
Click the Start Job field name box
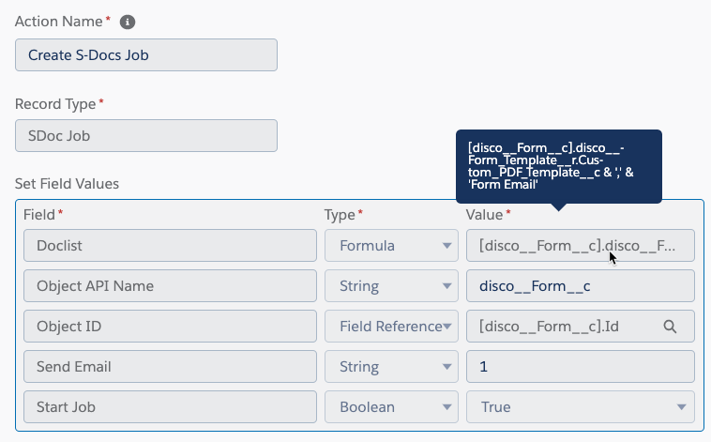coord(170,407)
